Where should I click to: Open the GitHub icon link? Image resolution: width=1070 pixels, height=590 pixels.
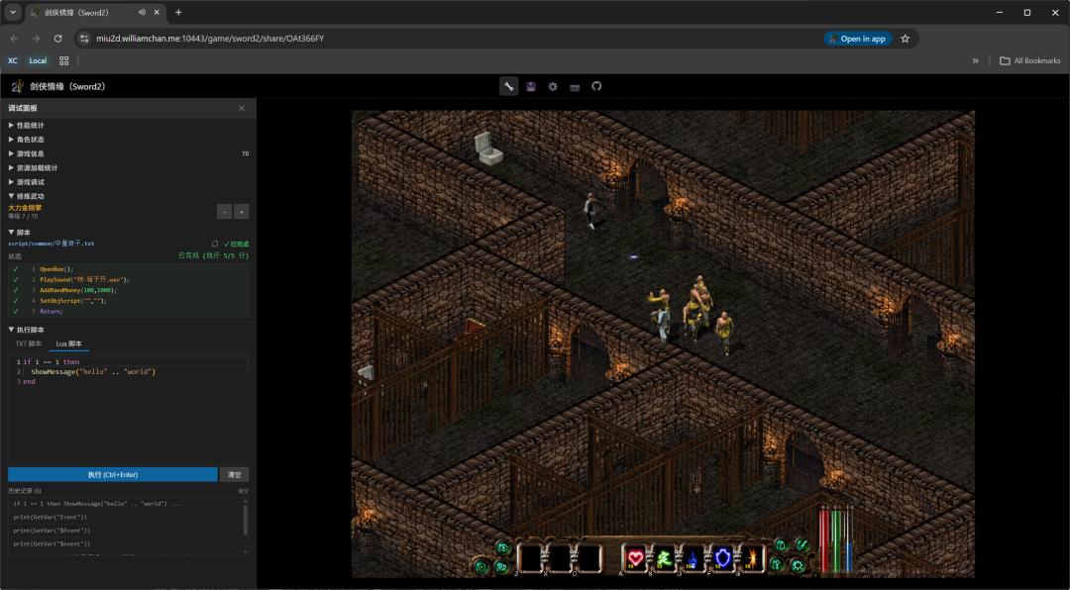[x=596, y=86]
